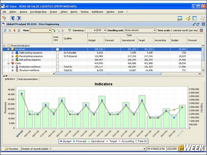The height and width of the screenshot is (155, 207).
Task: Expand Production workforce node
Action: pyautogui.click(x=12, y=67)
